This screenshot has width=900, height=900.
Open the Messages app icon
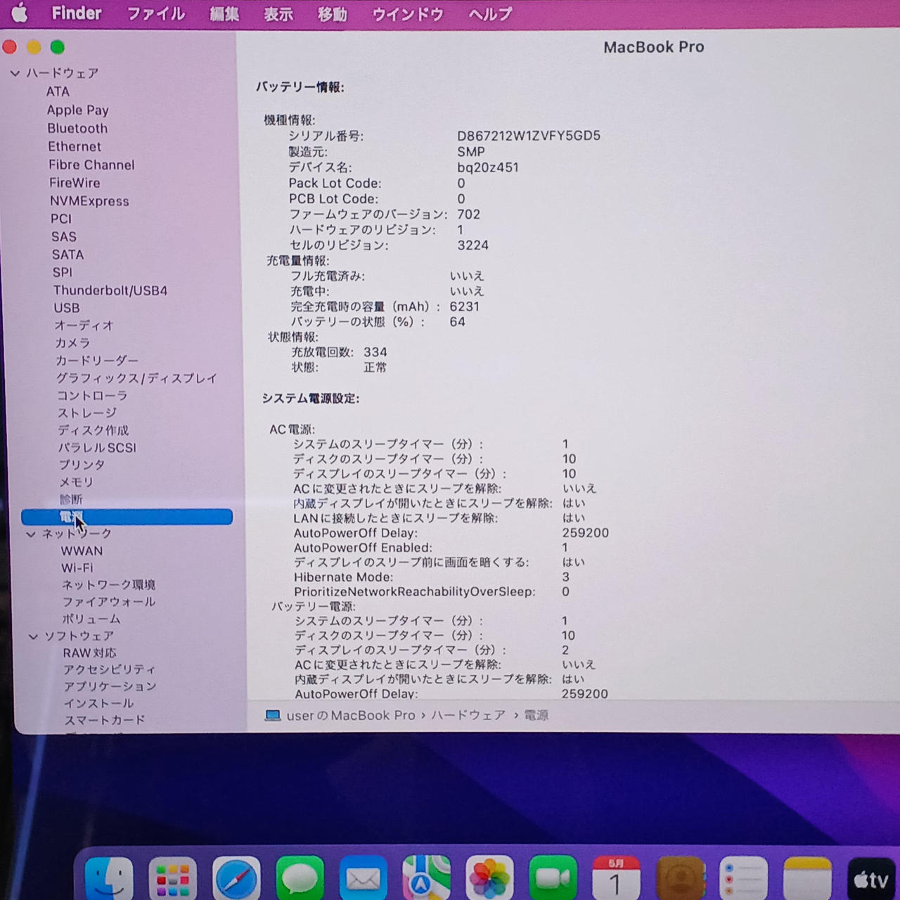point(300,879)
